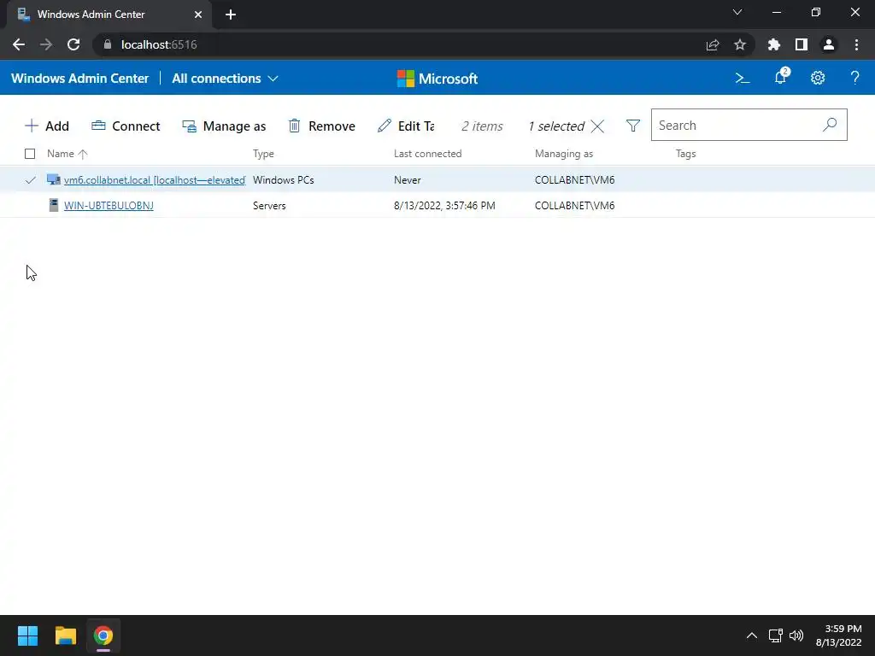
Task: Click the 2 items count text
Action: coord(482,126)
